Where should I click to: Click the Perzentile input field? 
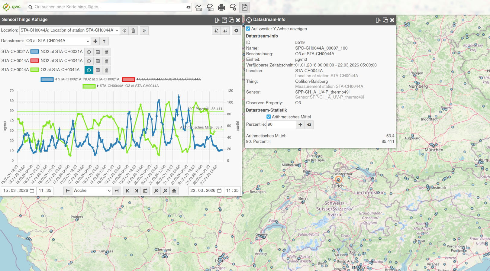point(281,125)
